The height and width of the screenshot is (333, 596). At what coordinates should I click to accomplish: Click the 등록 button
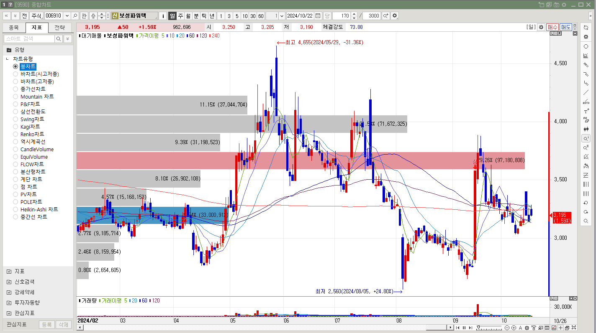[47, 325]
